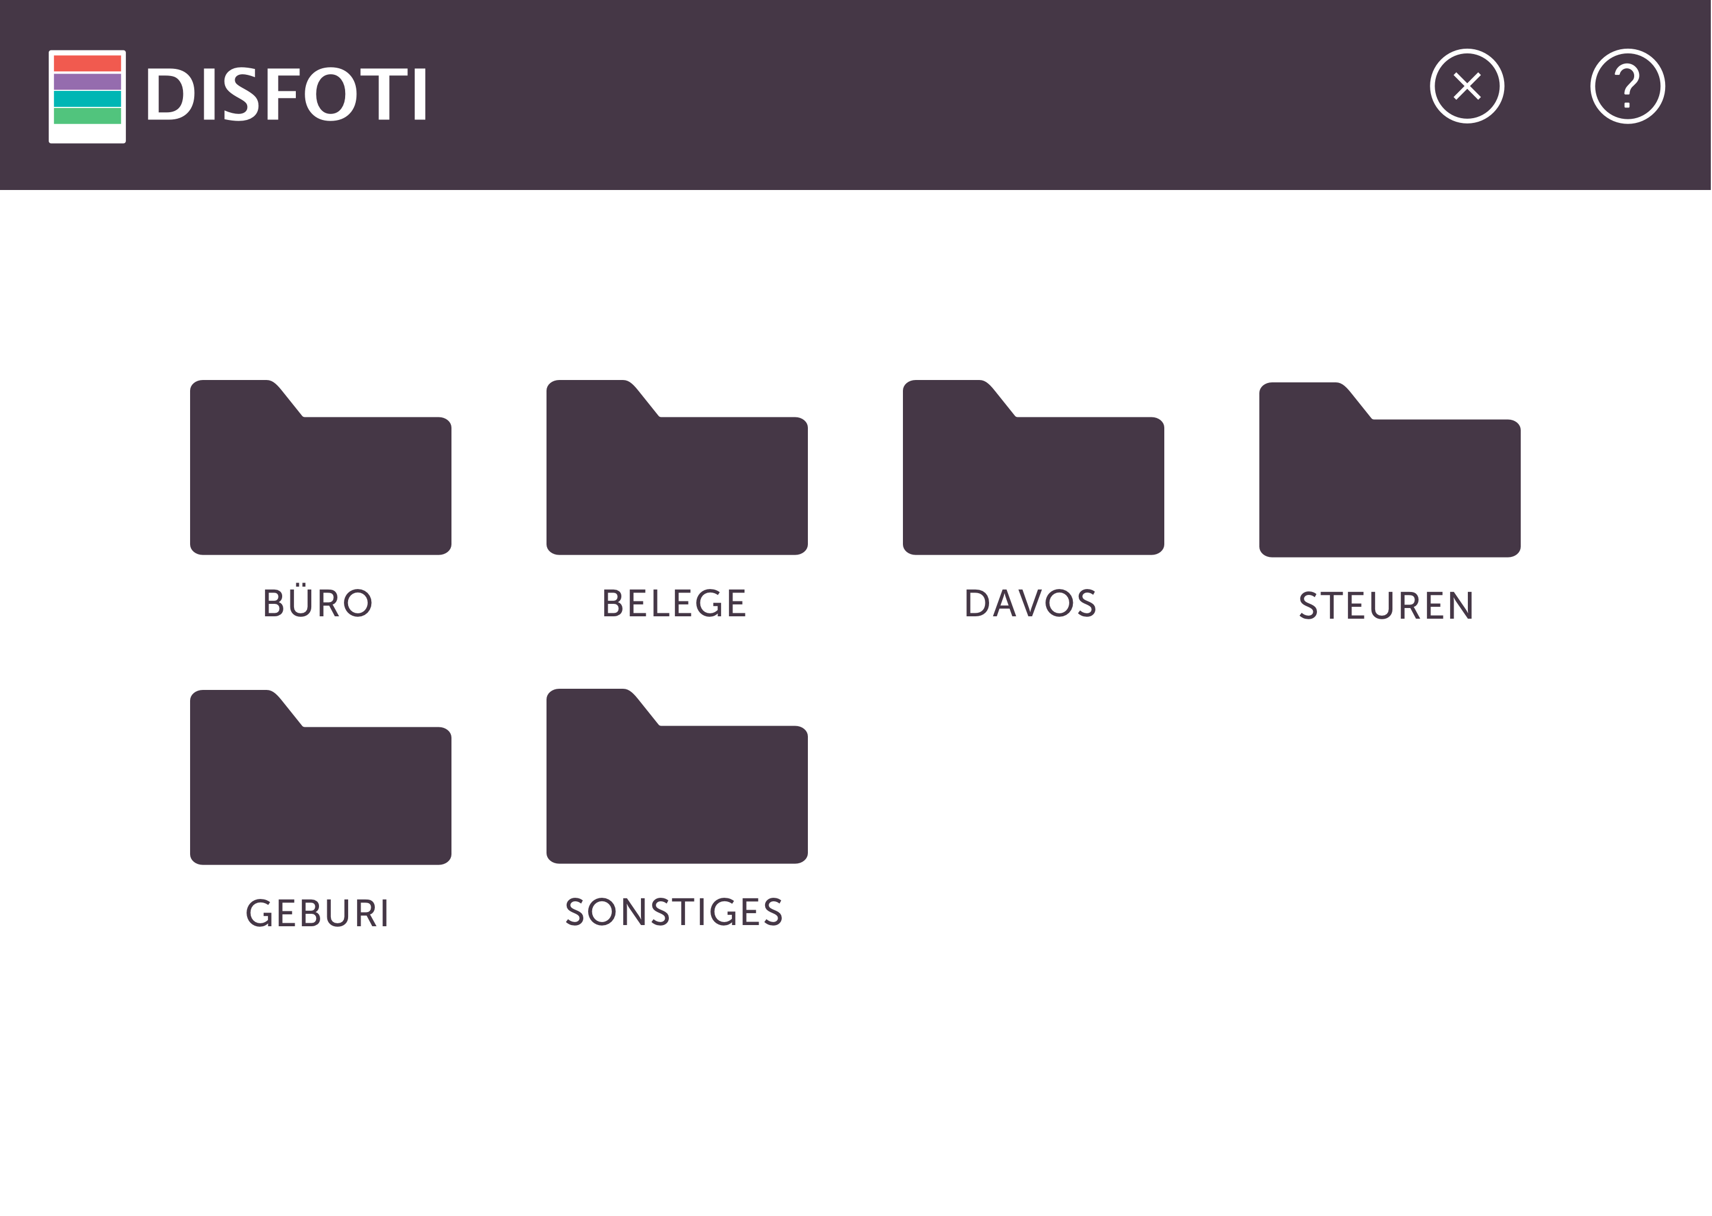Image resolution: width=1712 pixels, height=1216 pixels.
Task: Open the BÜRO folder icon
Action: tap(321, 476)
